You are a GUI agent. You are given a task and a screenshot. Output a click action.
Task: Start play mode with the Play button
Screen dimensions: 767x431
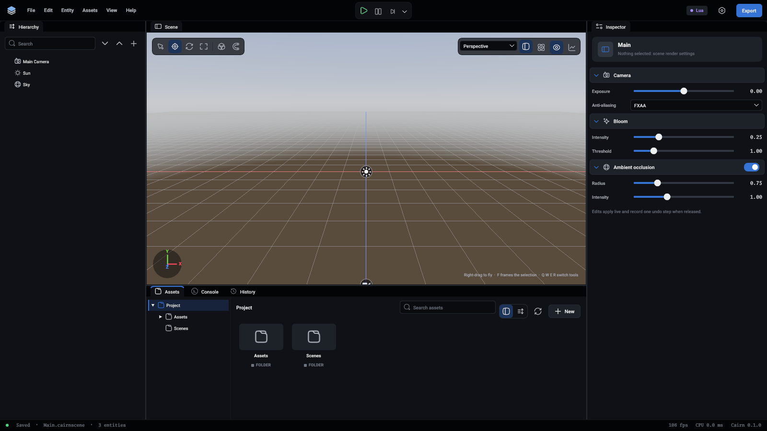(x=364, y=11)
